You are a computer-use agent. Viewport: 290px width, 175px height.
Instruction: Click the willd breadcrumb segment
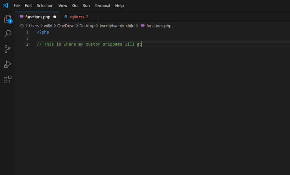(48, 26)
